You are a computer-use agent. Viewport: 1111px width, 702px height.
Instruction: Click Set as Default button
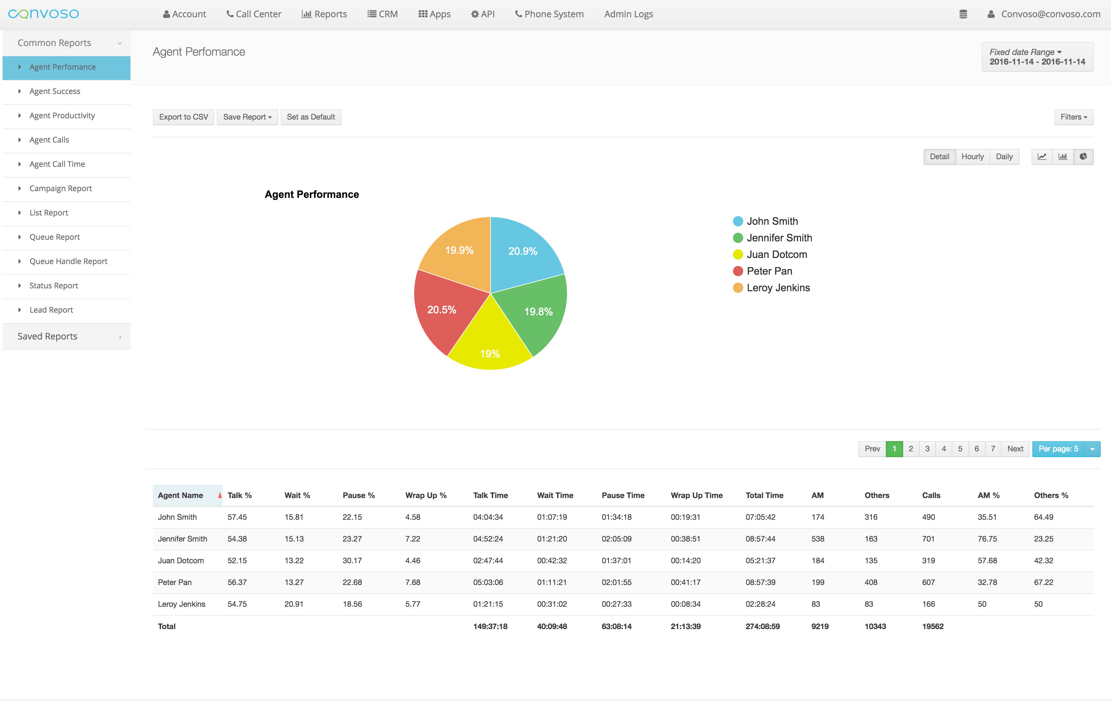click(x=311, y=117)
